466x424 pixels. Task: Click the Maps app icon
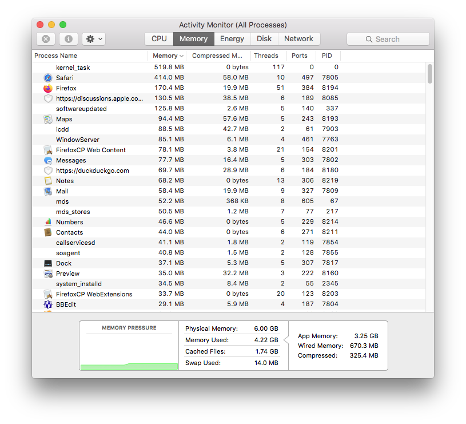(x=48, y=119)
